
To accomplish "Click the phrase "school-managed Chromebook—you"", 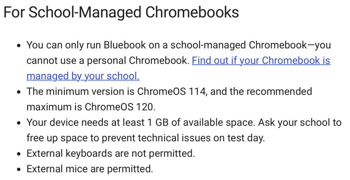I will pyautogui.click(x=251, y=45).
